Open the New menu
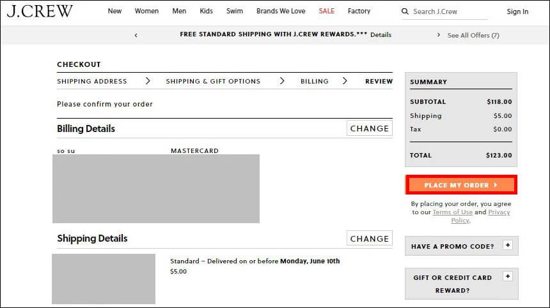Screen dimensions: 550x308 pos(114,11)
